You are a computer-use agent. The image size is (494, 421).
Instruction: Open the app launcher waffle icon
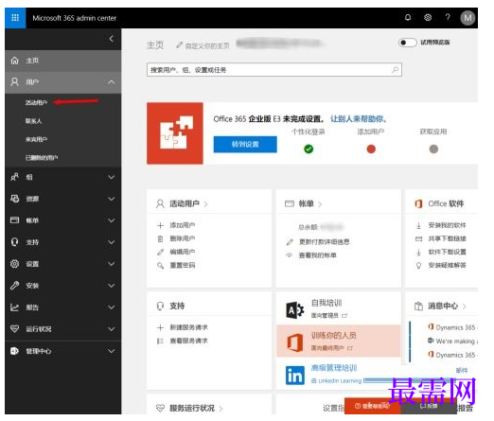[x=15, y=18]
